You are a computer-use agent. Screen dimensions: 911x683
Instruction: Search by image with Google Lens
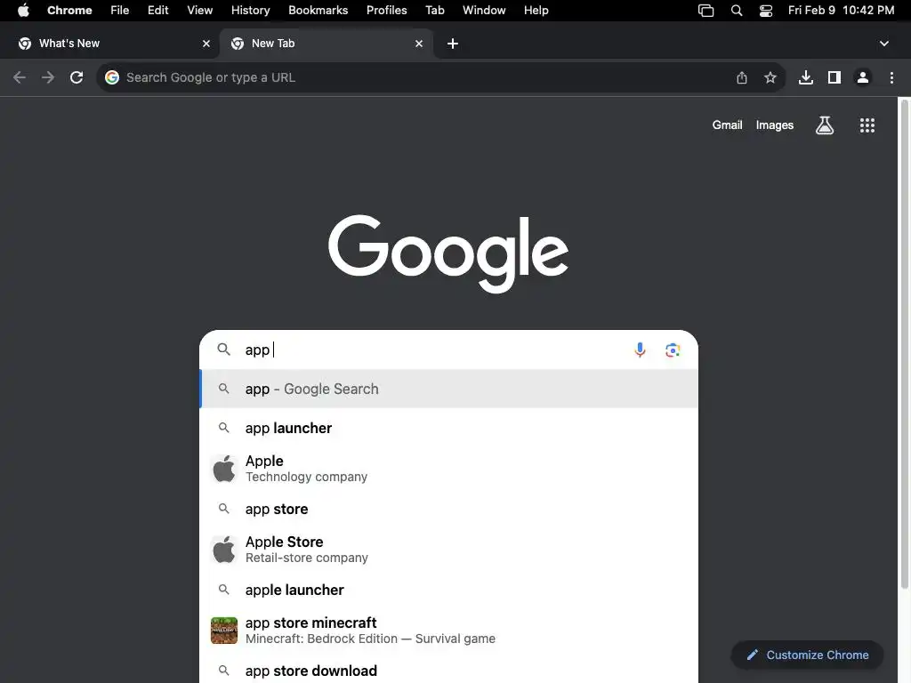[673, 350]
